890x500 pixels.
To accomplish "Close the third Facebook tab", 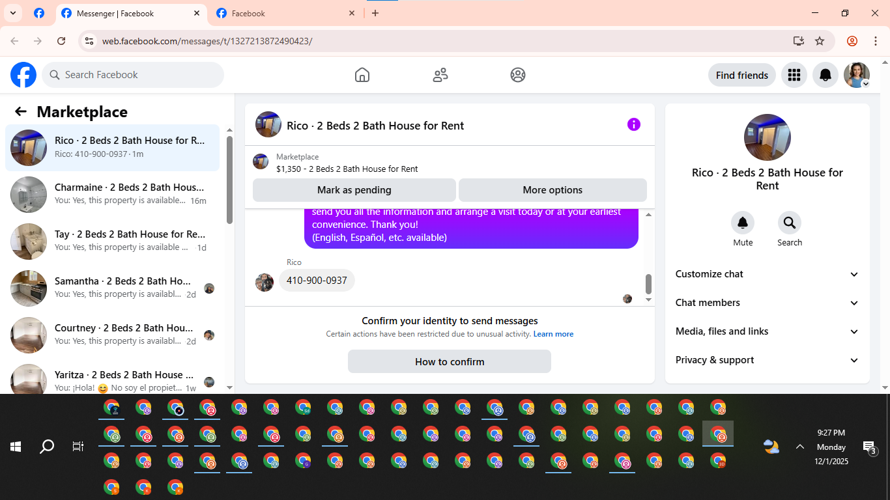I will click(352, 13).
